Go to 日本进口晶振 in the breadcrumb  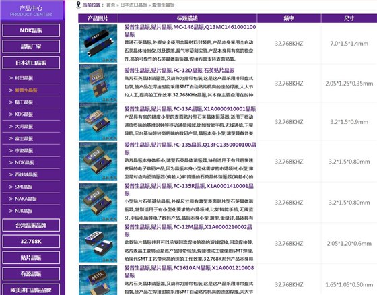point(133,5)
